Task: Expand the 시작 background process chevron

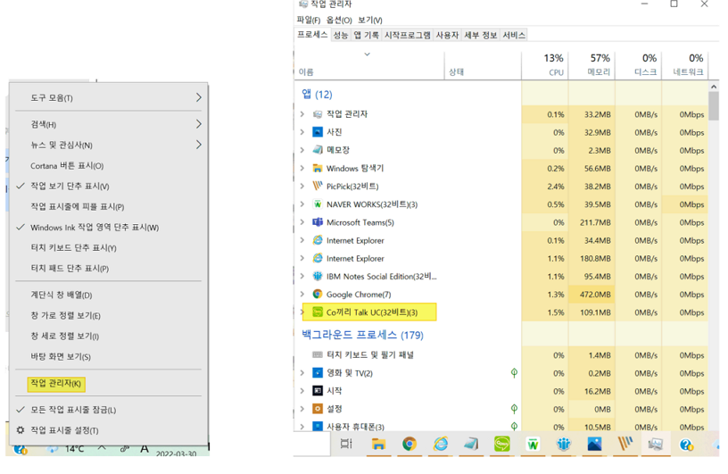Action: click(x=302, y=391)
